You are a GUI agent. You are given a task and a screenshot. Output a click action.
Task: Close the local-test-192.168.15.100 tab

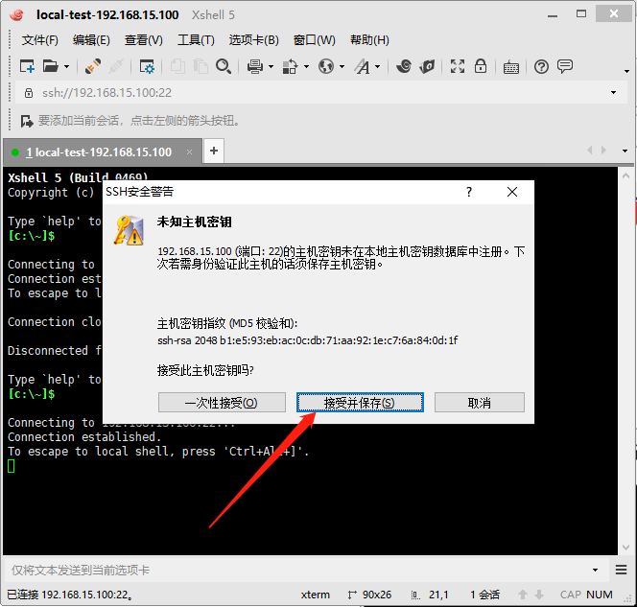pos(189,152)
